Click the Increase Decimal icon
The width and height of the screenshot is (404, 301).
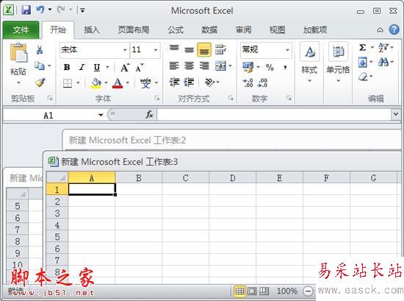tap(248, 82)
